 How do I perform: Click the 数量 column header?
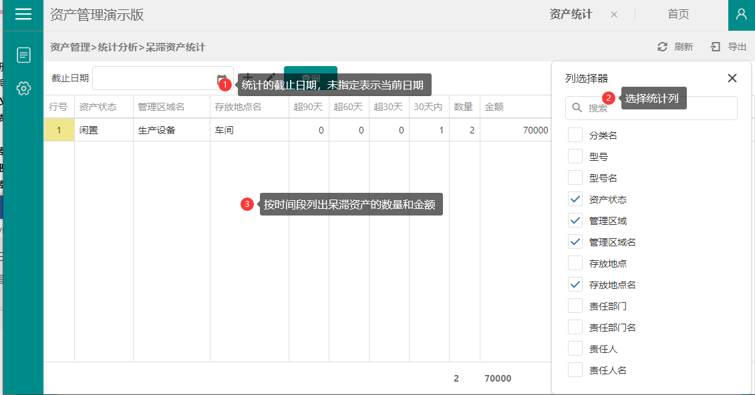click(464, 107)
